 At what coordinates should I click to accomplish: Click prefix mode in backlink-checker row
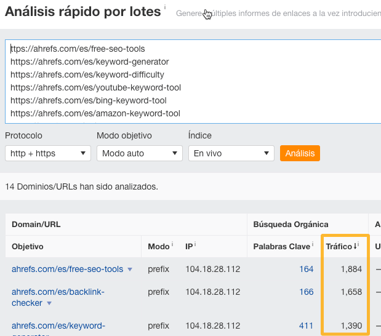click(158, 292)
